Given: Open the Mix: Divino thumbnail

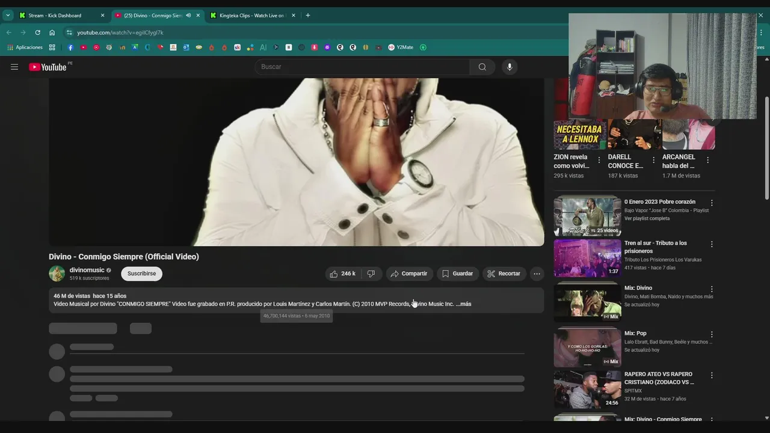Looking at the screenshot, I should pyautogui.click(x=587, y=303).
